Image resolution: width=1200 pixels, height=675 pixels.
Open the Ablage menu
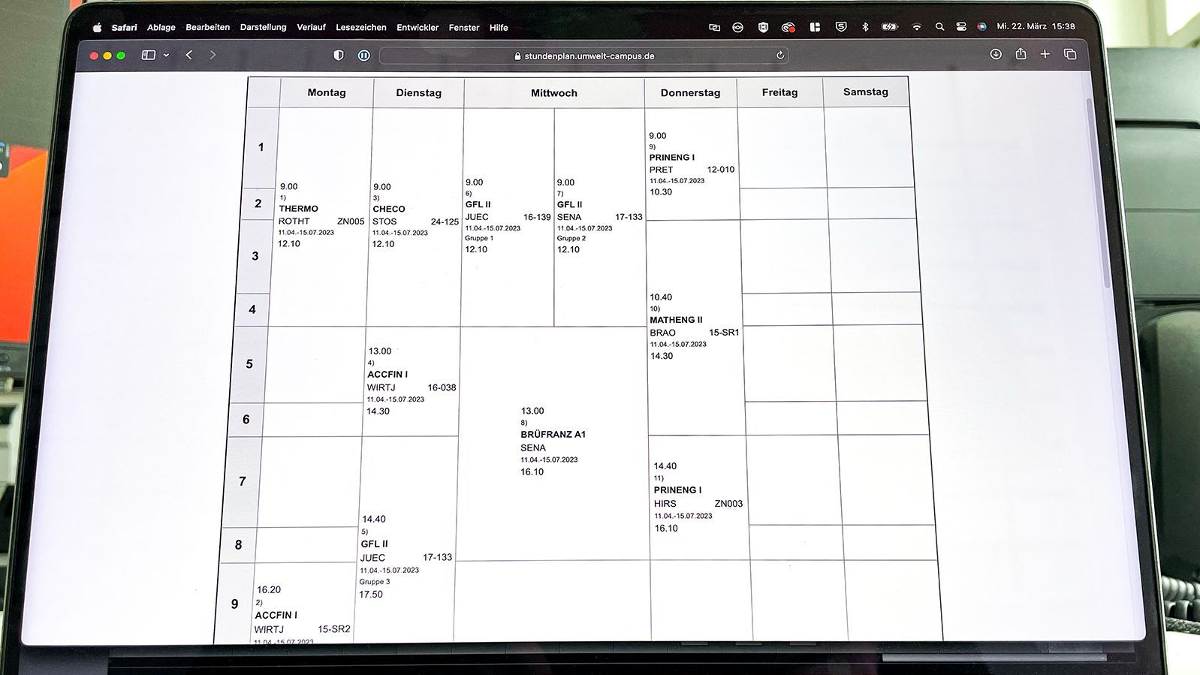pyautogui.click(x=161, y=28)
